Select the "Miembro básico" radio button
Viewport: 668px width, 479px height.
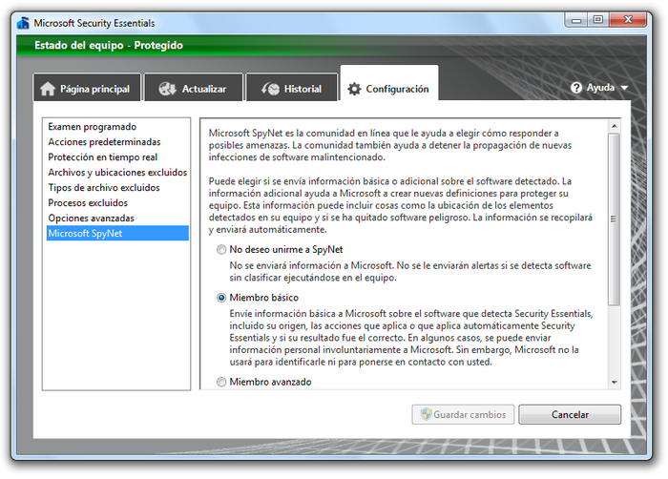(x=221, y=298)
